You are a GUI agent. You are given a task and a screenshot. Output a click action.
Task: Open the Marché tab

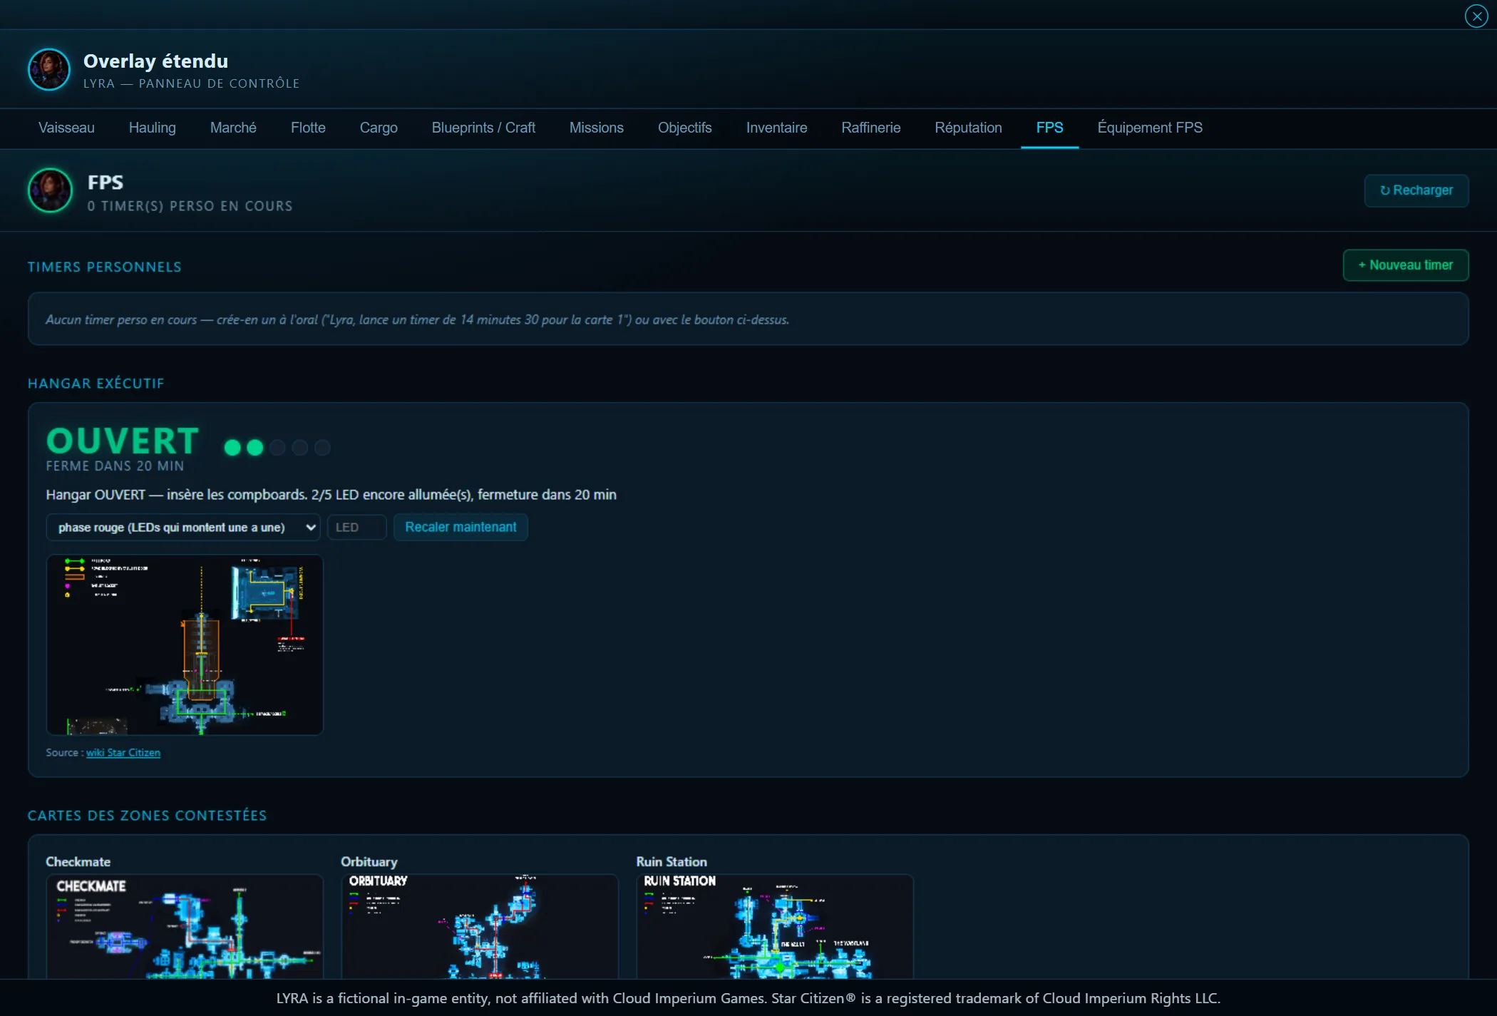click(233, 128)
